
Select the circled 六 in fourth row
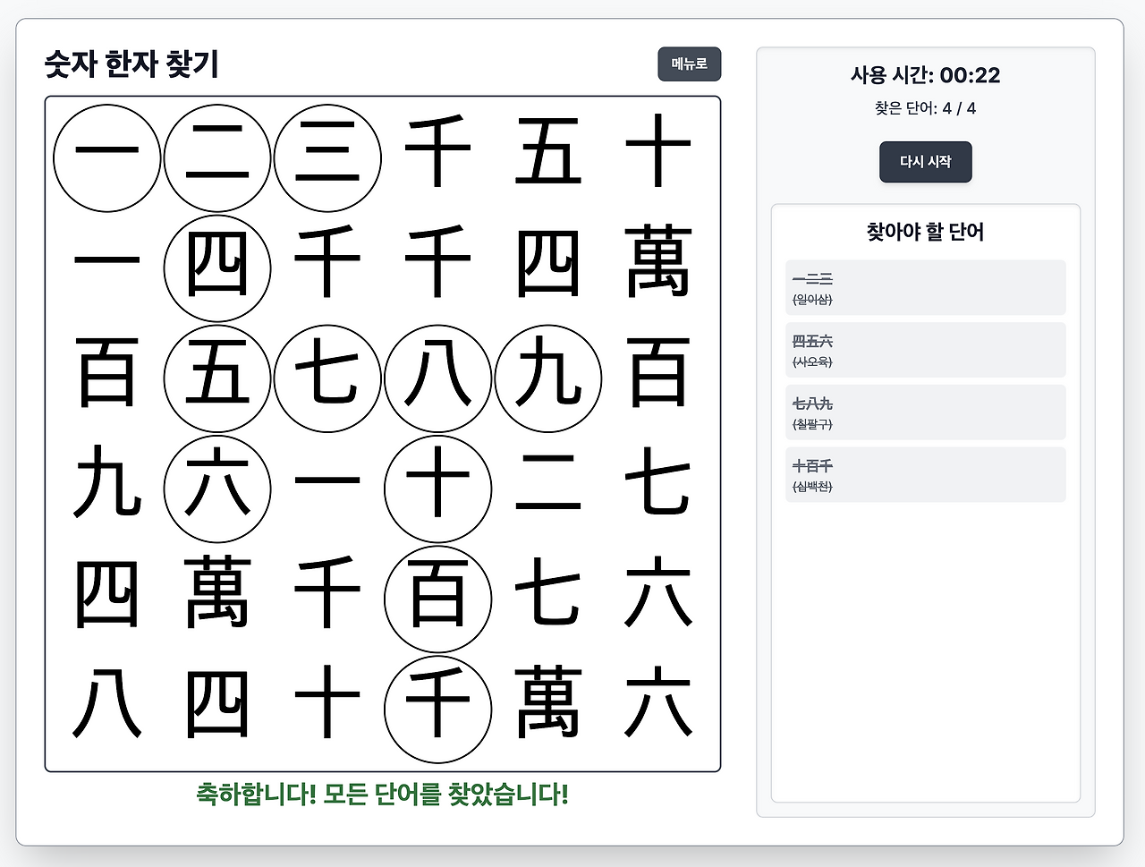[216, 489]
